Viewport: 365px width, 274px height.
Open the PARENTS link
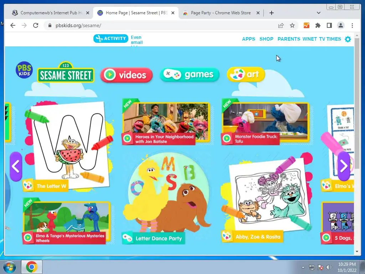(289, 39)
